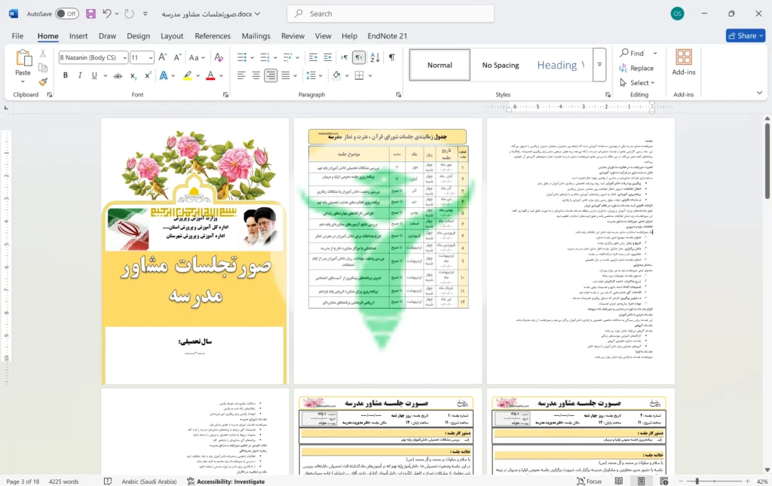The width and height of the screenshot is (772, 486).
Task: Open the Layout tab
Action: [x=172, y=36]
